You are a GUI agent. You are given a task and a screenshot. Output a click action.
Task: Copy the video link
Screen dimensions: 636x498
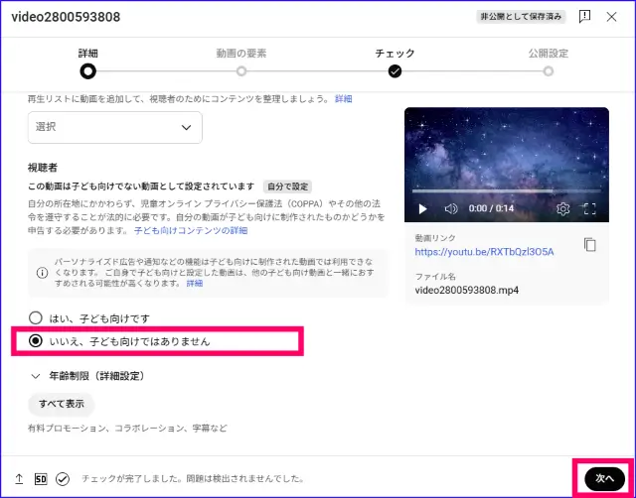(589, 244)
